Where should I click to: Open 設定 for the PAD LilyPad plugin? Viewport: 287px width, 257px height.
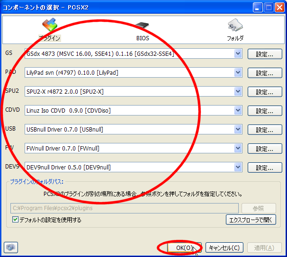pos(265,73)
